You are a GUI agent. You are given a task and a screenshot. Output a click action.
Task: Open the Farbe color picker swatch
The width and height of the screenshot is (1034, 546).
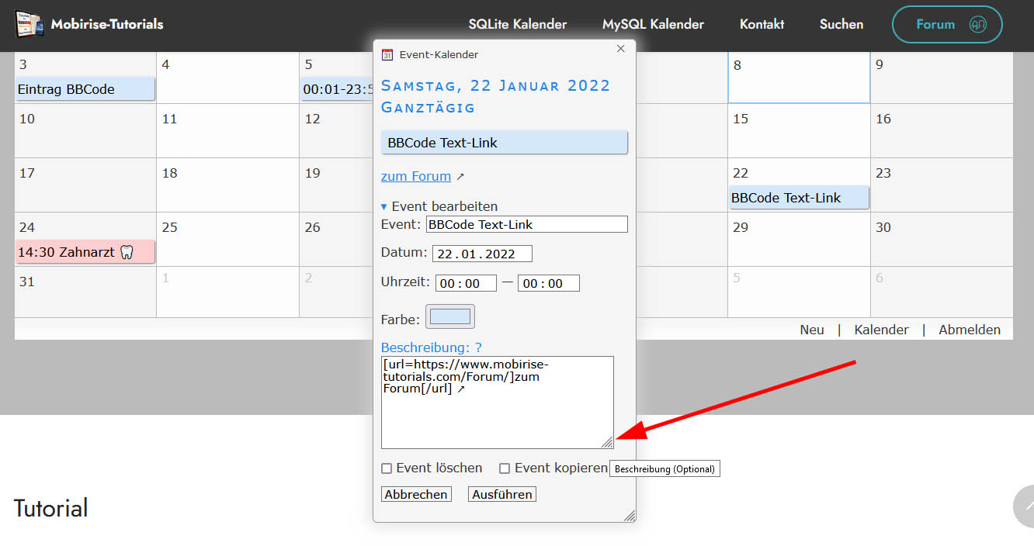click(x=450, y=316)
